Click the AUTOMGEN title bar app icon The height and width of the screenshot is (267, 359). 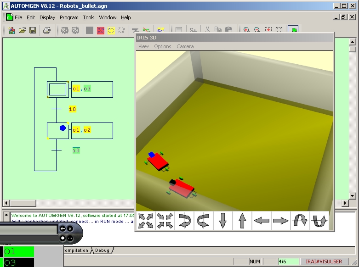6,6
